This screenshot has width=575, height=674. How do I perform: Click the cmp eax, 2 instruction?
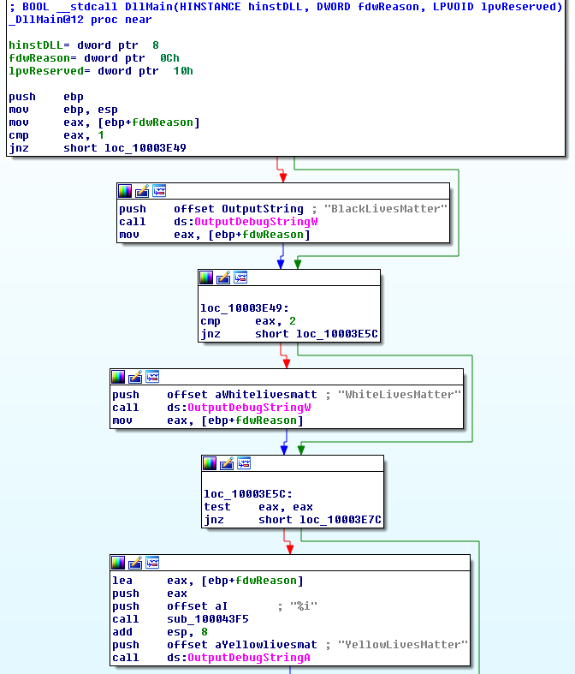pos(248,321)
